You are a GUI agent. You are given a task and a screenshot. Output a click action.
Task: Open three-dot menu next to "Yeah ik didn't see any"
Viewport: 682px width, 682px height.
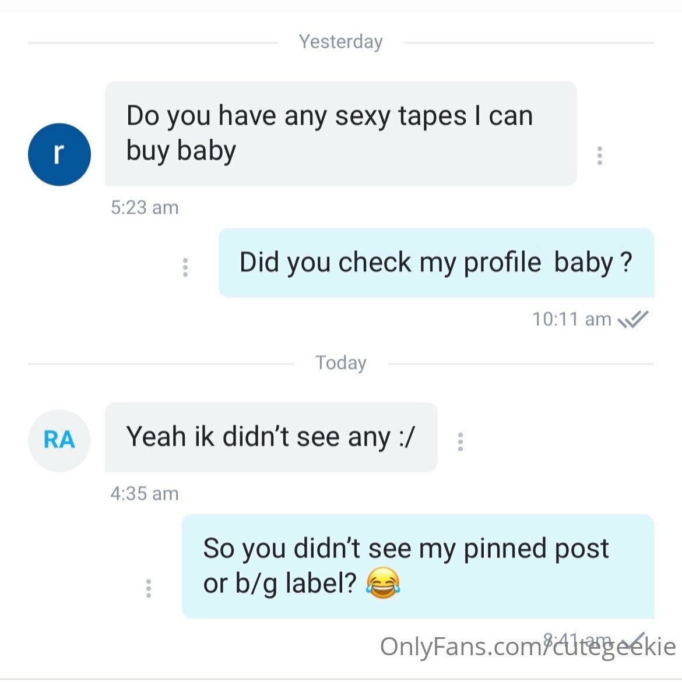tap(460, 442)
